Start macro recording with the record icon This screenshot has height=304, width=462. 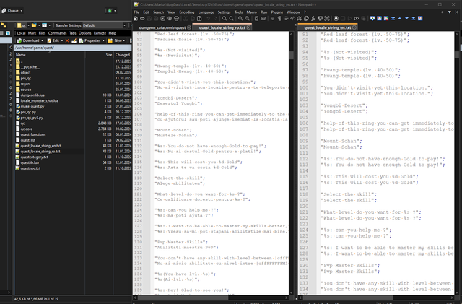pyautogui.click(x=336, y=19)
